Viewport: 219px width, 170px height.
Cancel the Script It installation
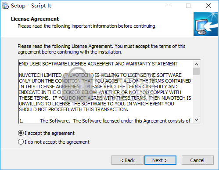[197, 160]
